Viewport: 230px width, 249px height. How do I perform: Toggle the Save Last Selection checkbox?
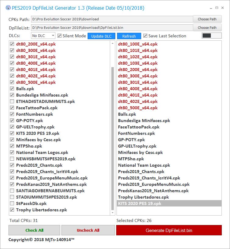point(145,36)
